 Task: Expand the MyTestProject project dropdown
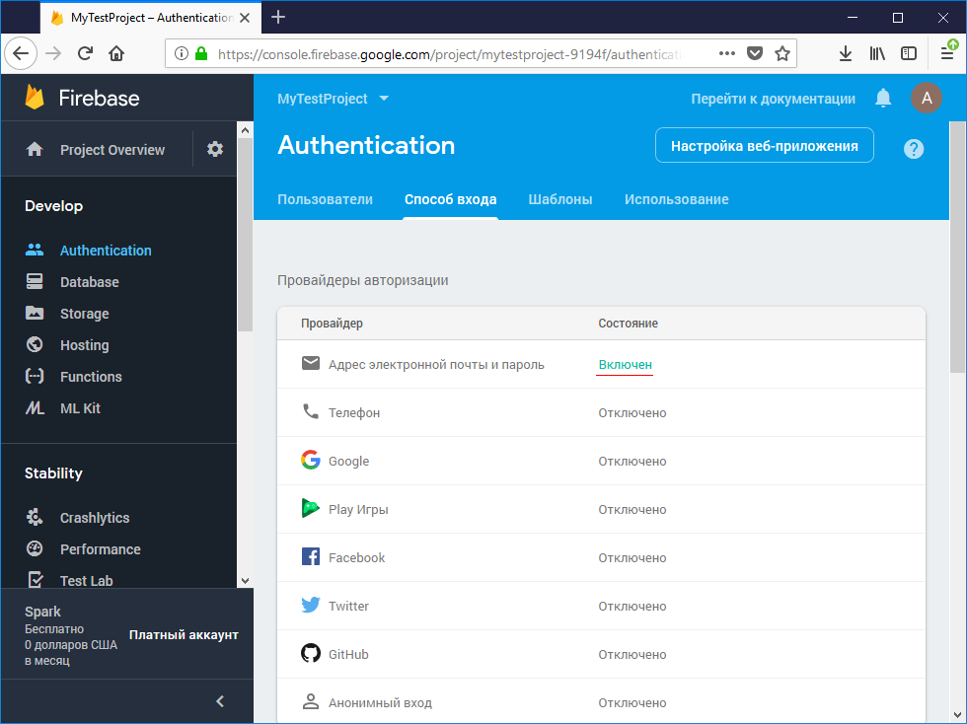coord(384,99)
